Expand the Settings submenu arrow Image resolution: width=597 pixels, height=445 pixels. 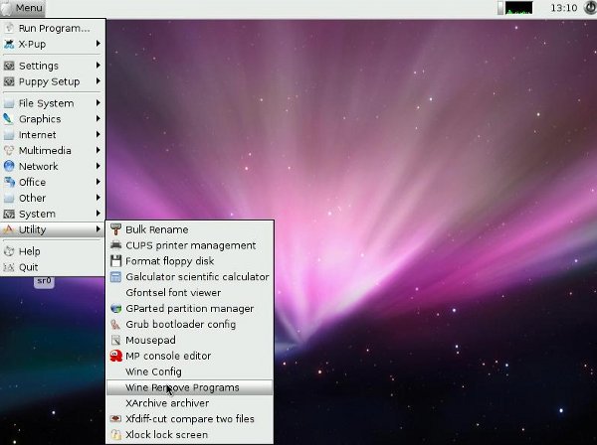99,66
